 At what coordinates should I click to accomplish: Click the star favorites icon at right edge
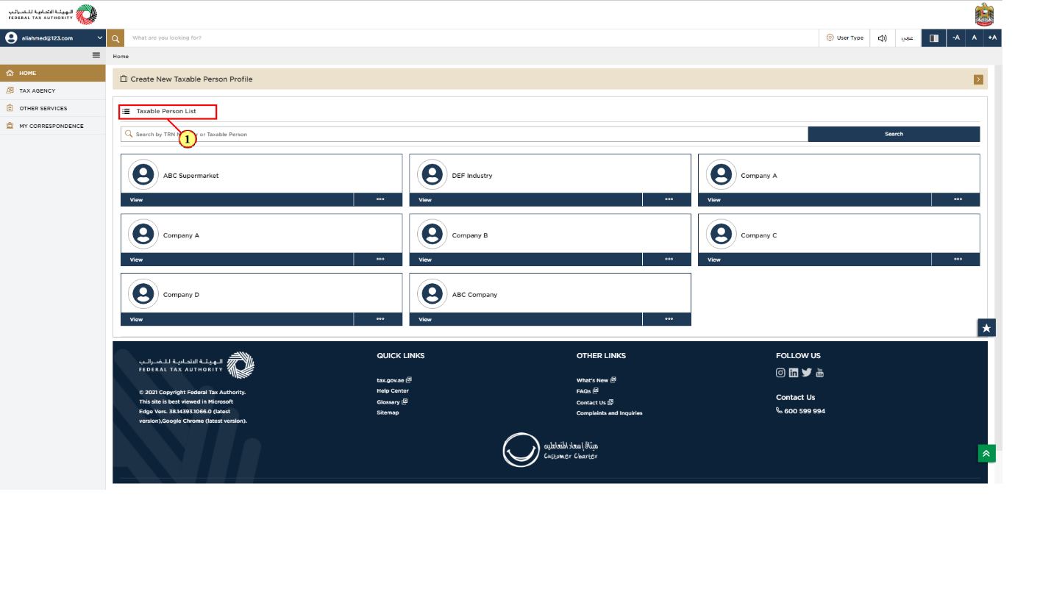(986, 328)
